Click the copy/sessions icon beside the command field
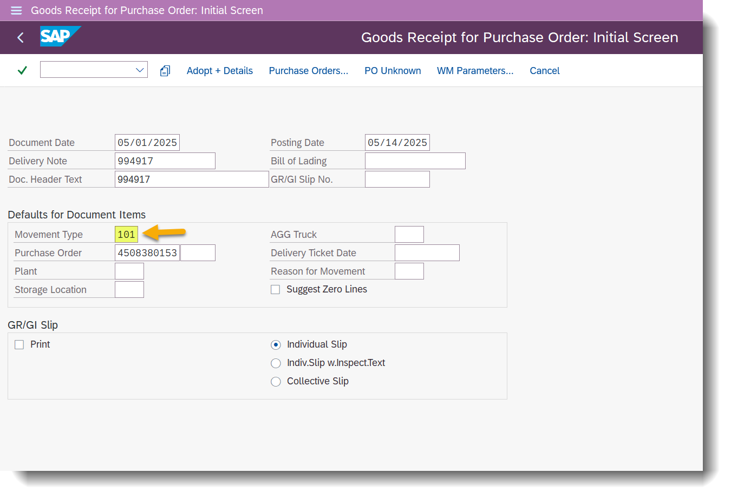This screenshot has width=731, height=499. pos(165,70)
